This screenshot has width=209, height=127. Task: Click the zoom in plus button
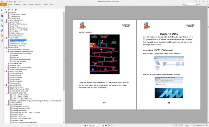tap(206, 125)
